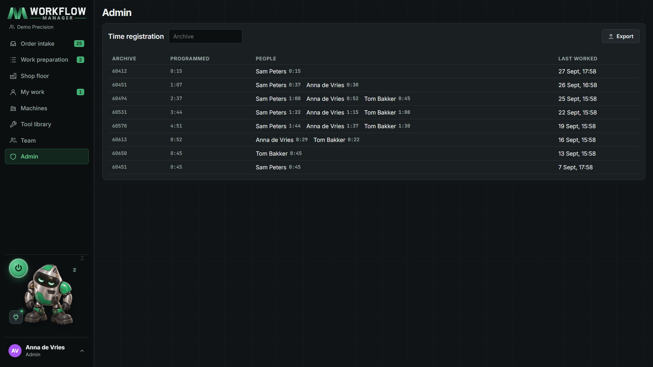Click the Work preparation list icon
The image size is (653, 367).
click(x=13, y=60)
